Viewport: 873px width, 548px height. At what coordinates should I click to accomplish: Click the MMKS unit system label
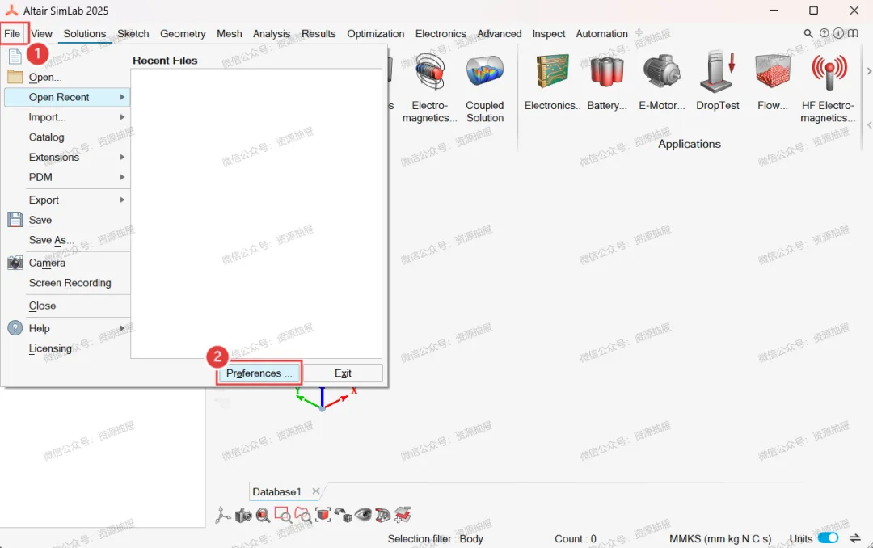[x=720, y=538]
